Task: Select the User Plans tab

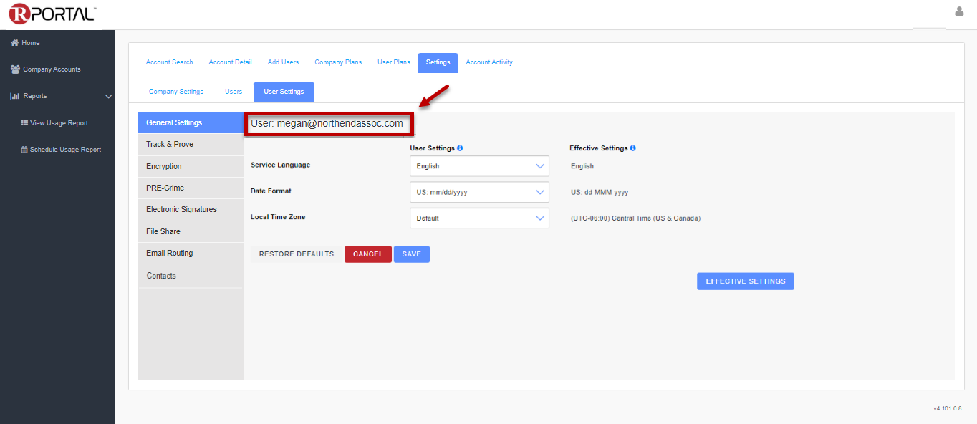Action: [x=394, y=62]
